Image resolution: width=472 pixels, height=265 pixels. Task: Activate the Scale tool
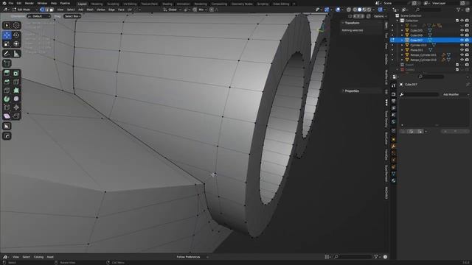pyautogui.click(x=7, y=44)
